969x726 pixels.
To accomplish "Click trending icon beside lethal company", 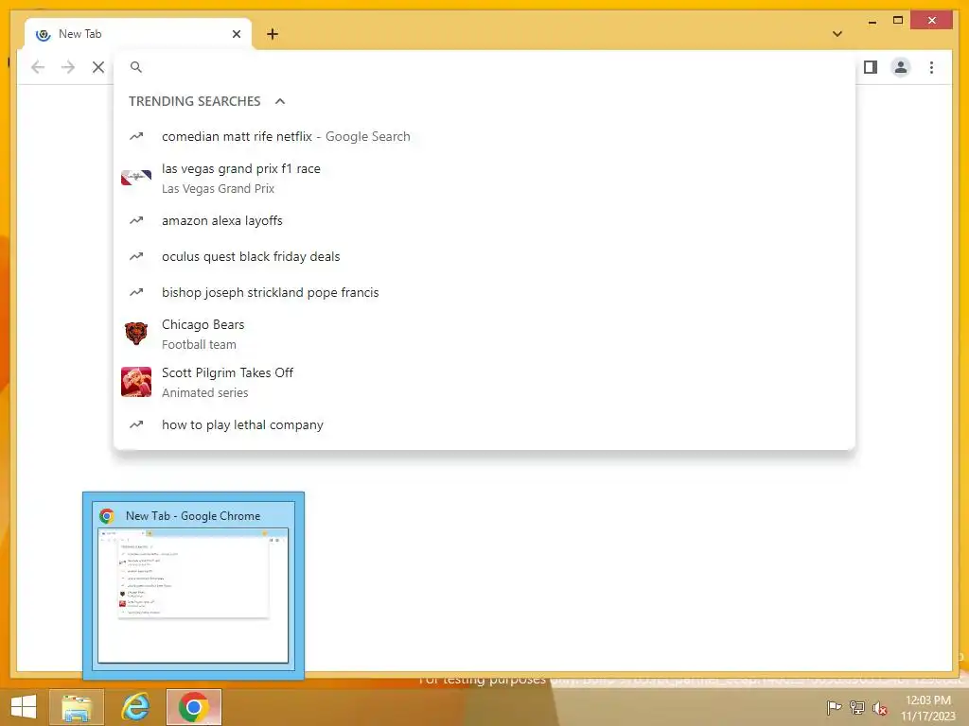I will (x=136, y=424).
